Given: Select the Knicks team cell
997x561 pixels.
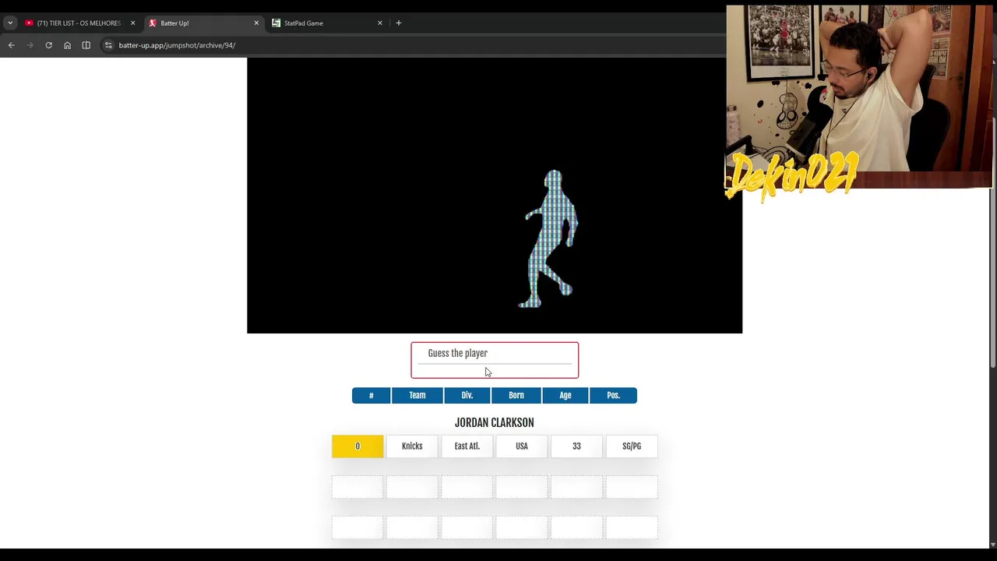Looking at the screenshot, I should click(x=412, y=446).
